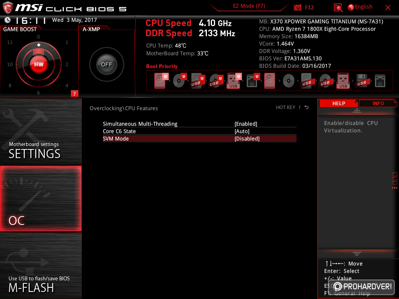
Task: Click the CPU Temp 48°C reading
Action: click(166, 46)
